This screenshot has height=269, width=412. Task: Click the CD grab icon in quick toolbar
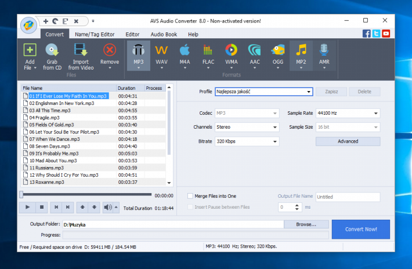pos(55,21)
